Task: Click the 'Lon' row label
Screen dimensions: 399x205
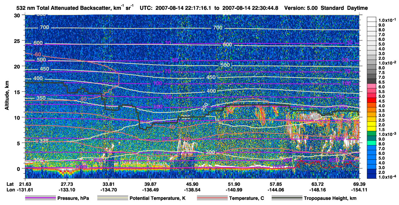Action: pyautogui.click(x=10, y=190)
